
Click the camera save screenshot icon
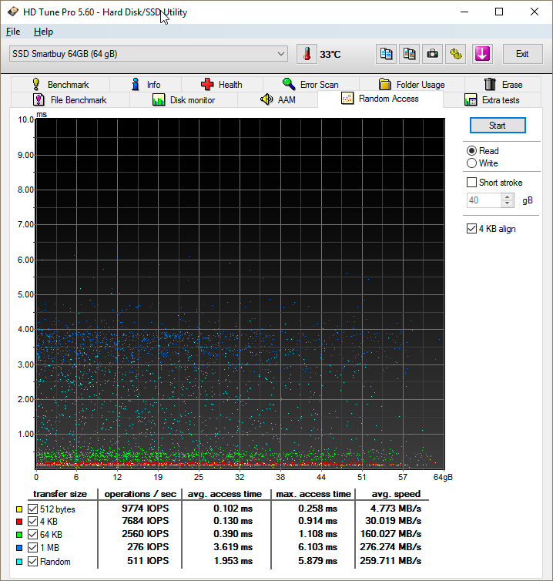pyautogui.click(x=433, y=54)
